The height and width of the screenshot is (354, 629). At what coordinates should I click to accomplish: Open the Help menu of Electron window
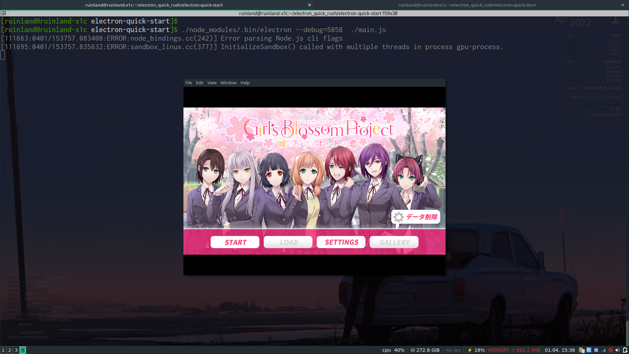245,83
